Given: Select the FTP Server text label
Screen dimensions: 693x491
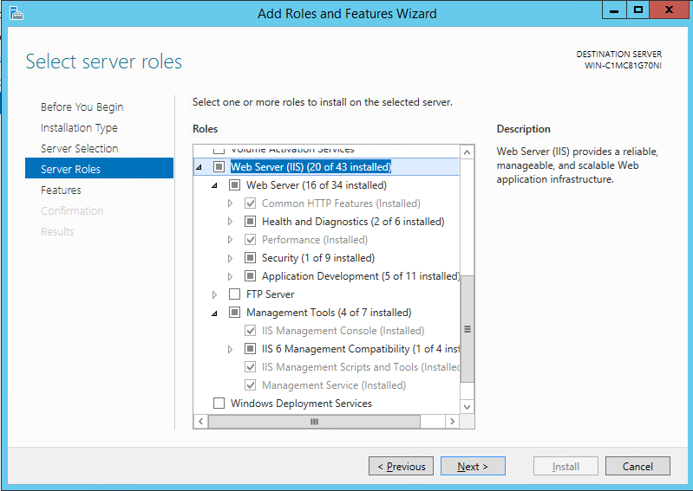Looking at the screenshot, I should coord(270,294).
